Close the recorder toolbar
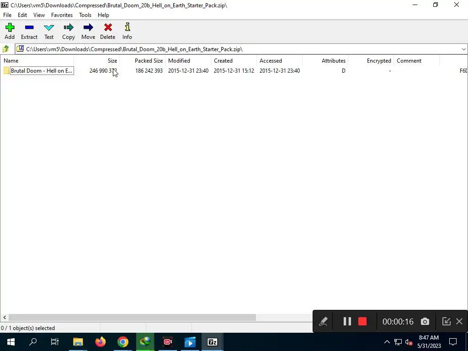 click(459, 321)
